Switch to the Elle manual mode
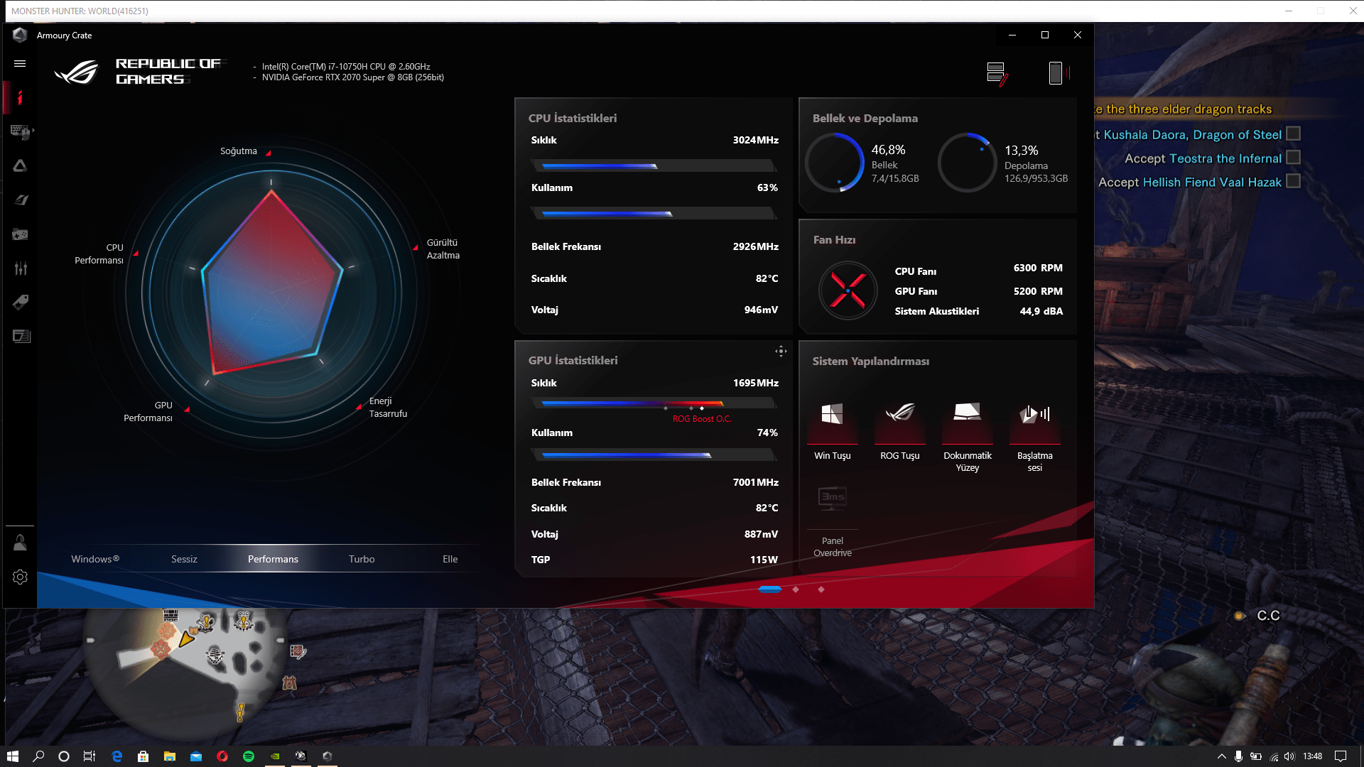Image resolution: width=1364 pixels, height=767 pixels. (450, 559)
